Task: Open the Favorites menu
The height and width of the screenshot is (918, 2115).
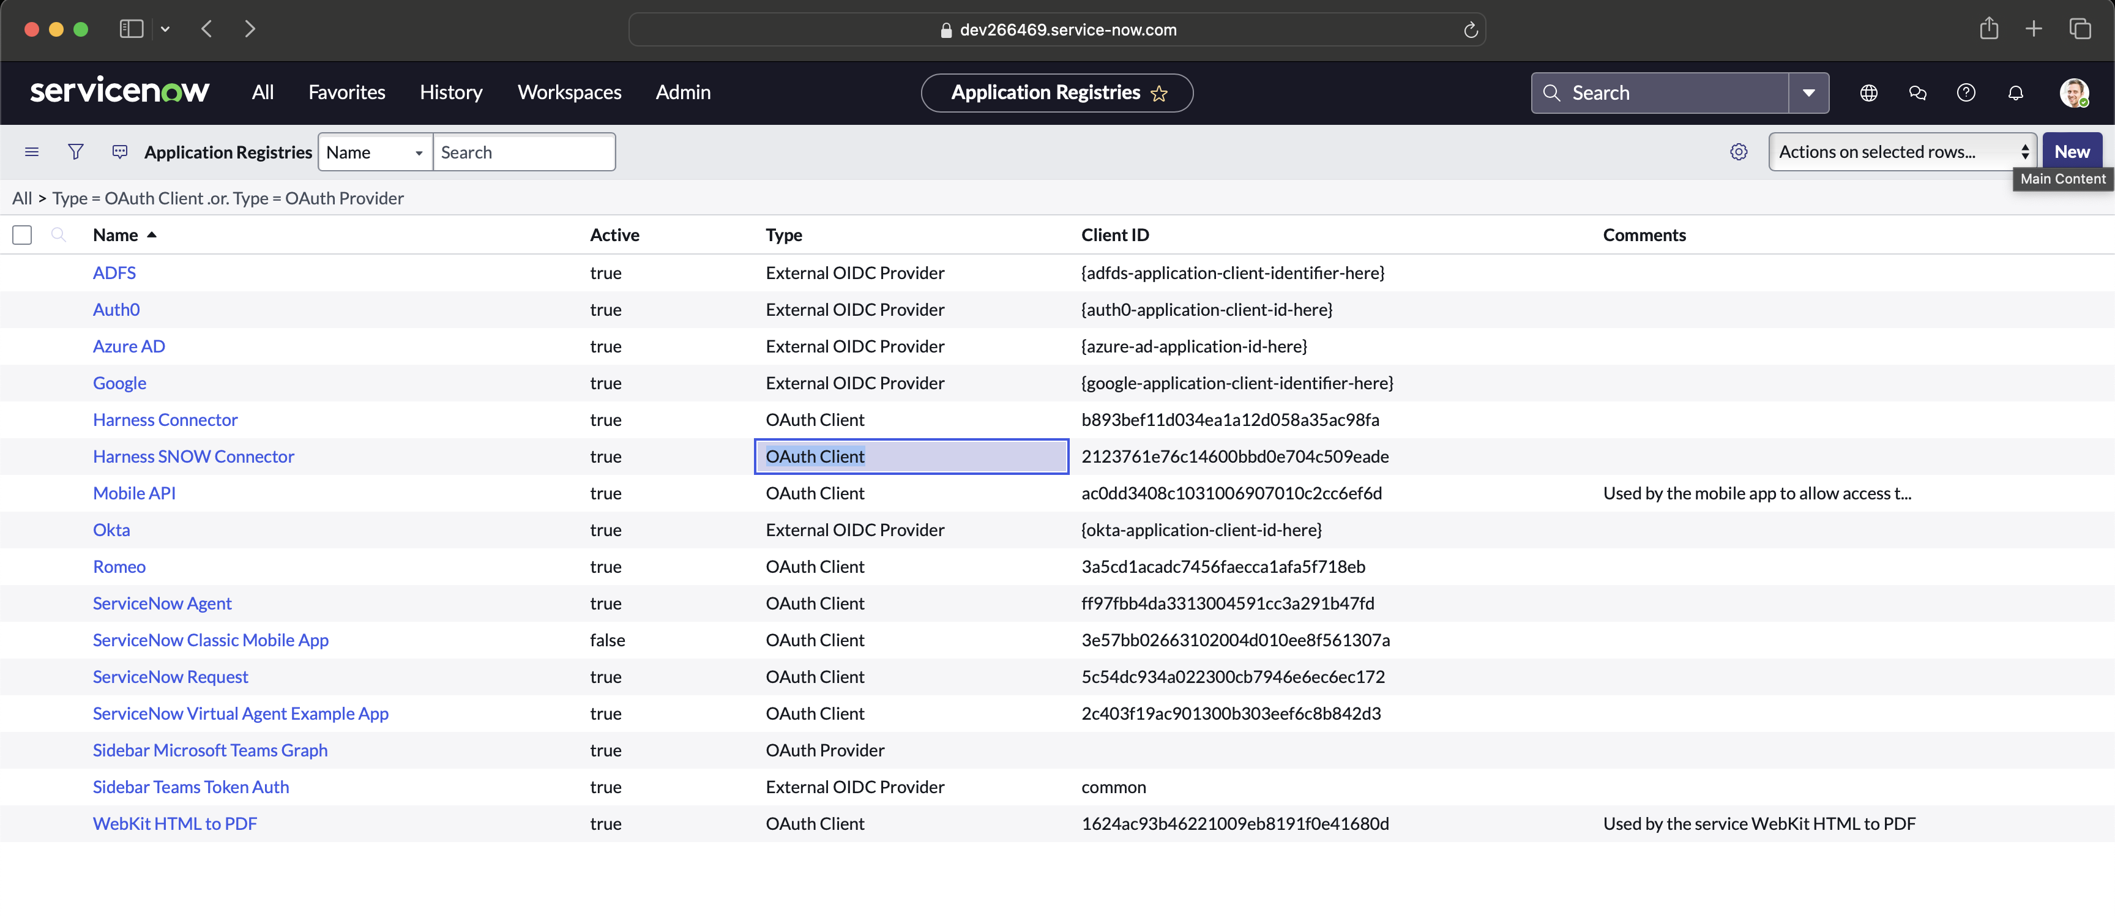Action: pos(346,93)
